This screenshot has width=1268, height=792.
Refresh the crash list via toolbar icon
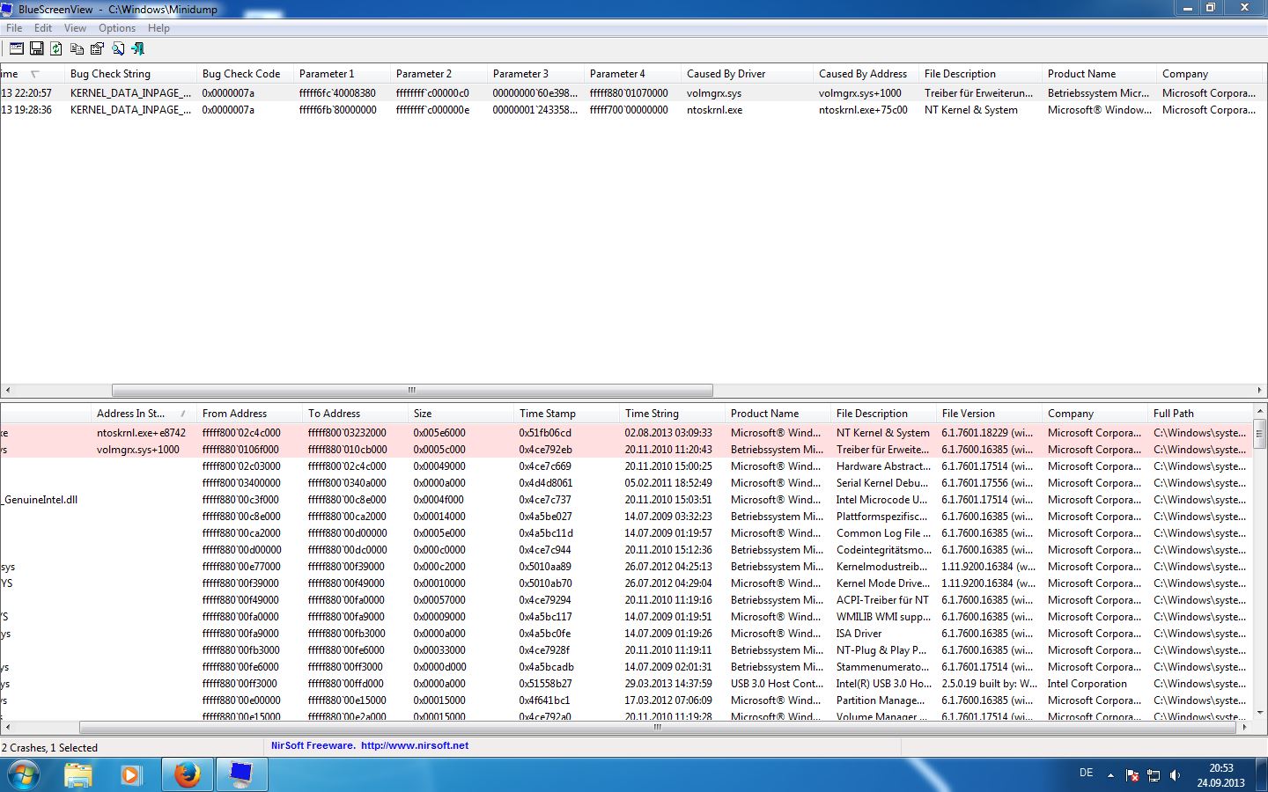56,48
